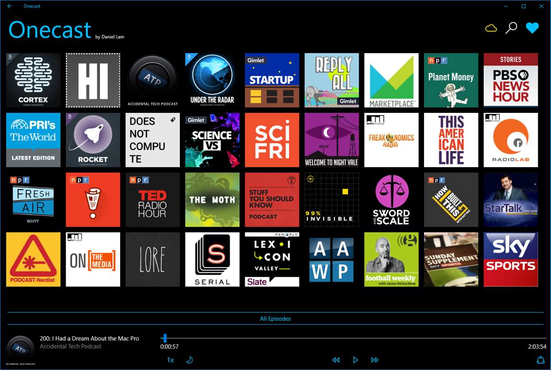Image resolution: width=551 pixels, height=370 pixels.
Task: Move the playback progress slider handle
Action: (x=165, y=338)
